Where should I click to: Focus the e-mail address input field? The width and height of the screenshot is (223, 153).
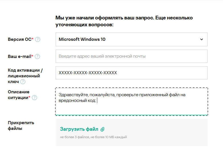(x=131, y=56)
